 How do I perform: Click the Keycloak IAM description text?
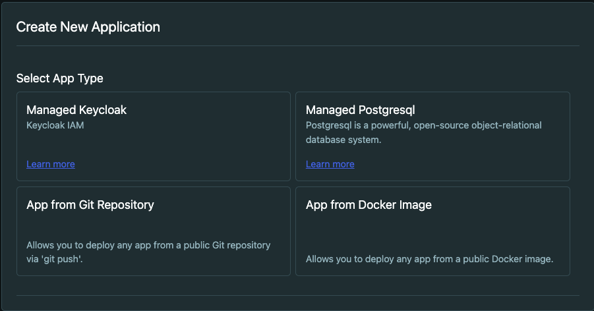pyautogui.click(x=55, y=125)
